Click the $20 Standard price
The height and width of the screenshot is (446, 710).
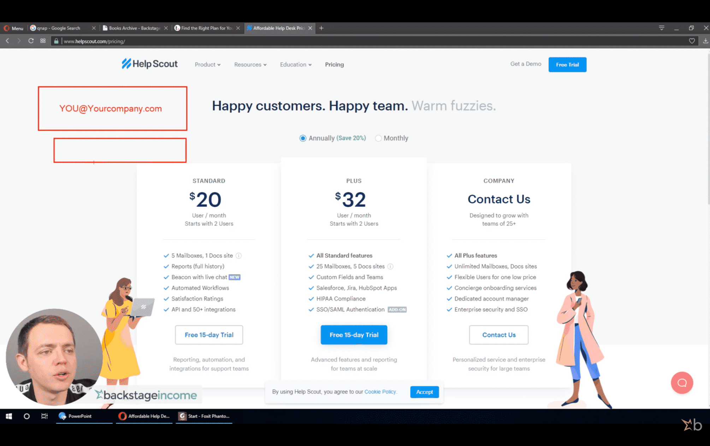(206, 200)
